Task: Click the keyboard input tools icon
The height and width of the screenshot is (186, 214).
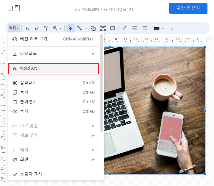Action: tap(157, 29)
